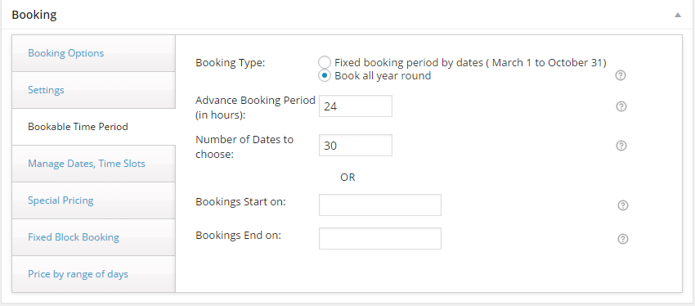Click the Number of Dates field

(x=356, y=146)
